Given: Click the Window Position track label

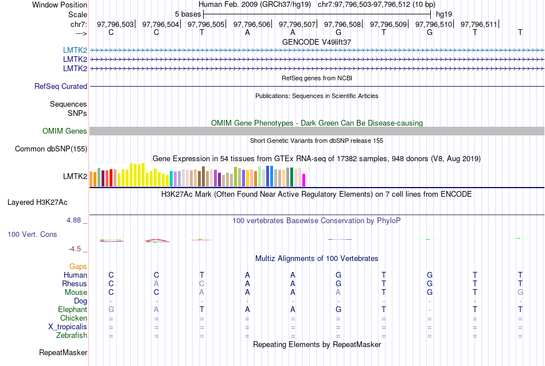Looking at the screenshot, I should point(60,5).
